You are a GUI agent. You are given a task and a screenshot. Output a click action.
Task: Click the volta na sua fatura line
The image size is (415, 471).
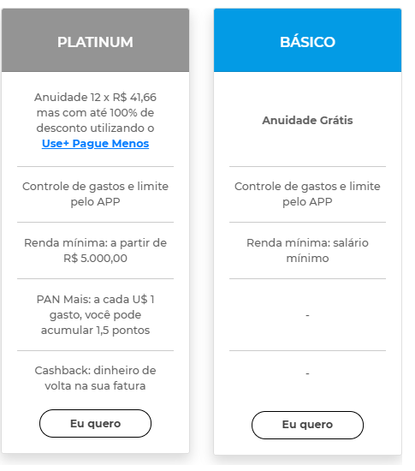pos(95,385)
